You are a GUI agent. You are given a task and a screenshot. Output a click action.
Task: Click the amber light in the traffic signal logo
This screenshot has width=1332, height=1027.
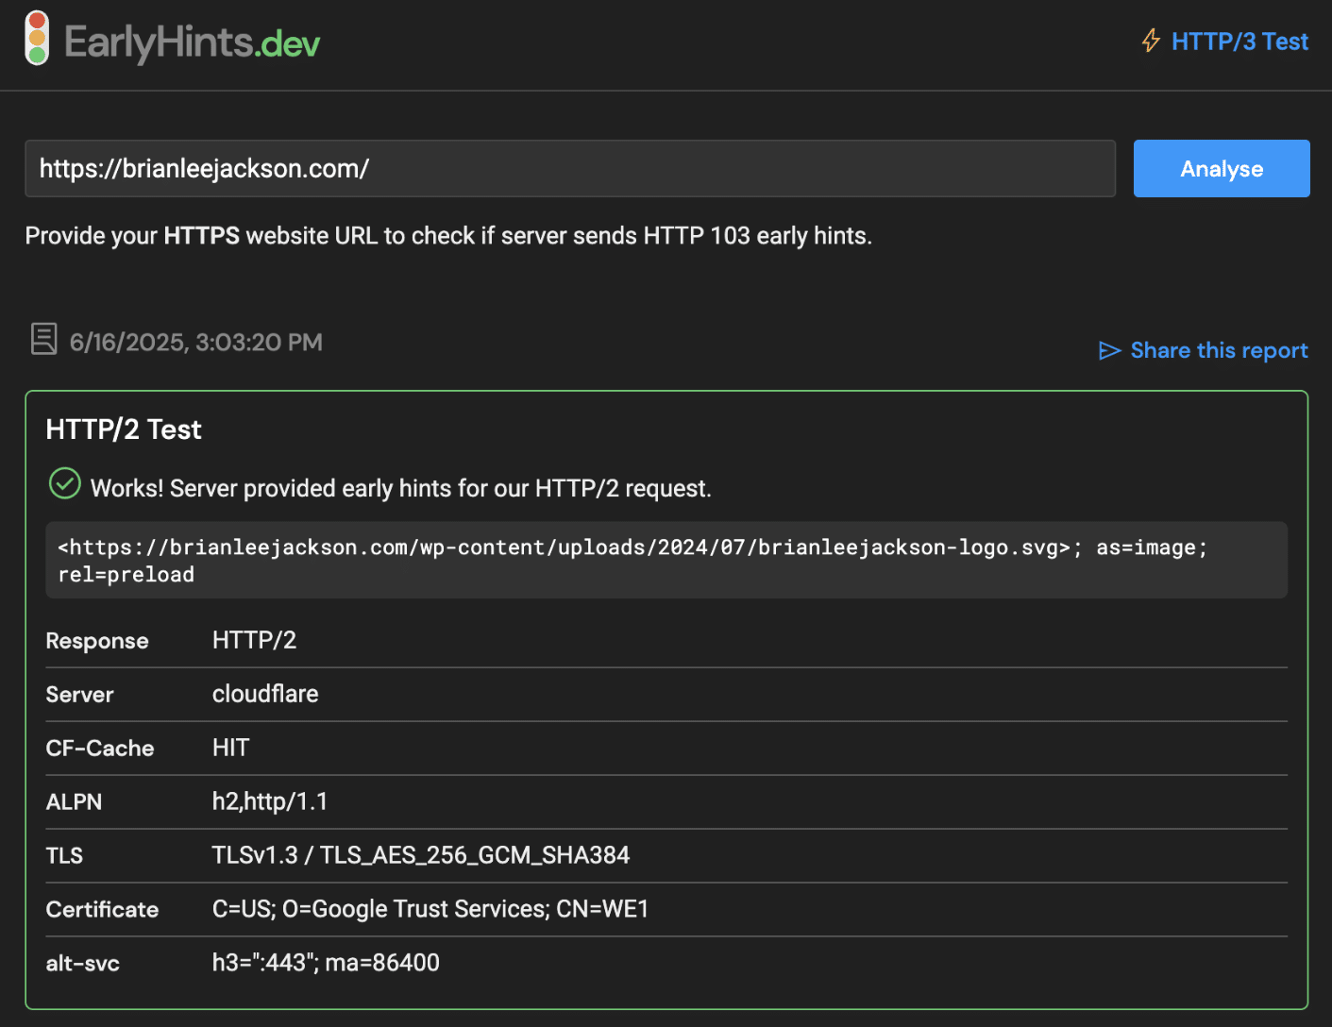coord(36,39)
